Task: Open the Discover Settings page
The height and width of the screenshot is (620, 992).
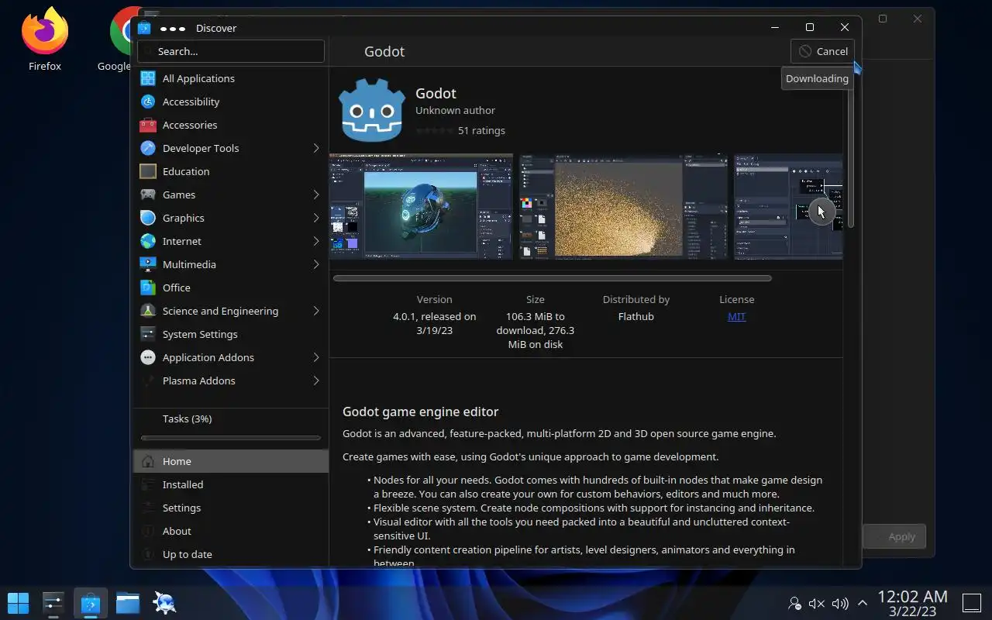Action: [231, 508]
